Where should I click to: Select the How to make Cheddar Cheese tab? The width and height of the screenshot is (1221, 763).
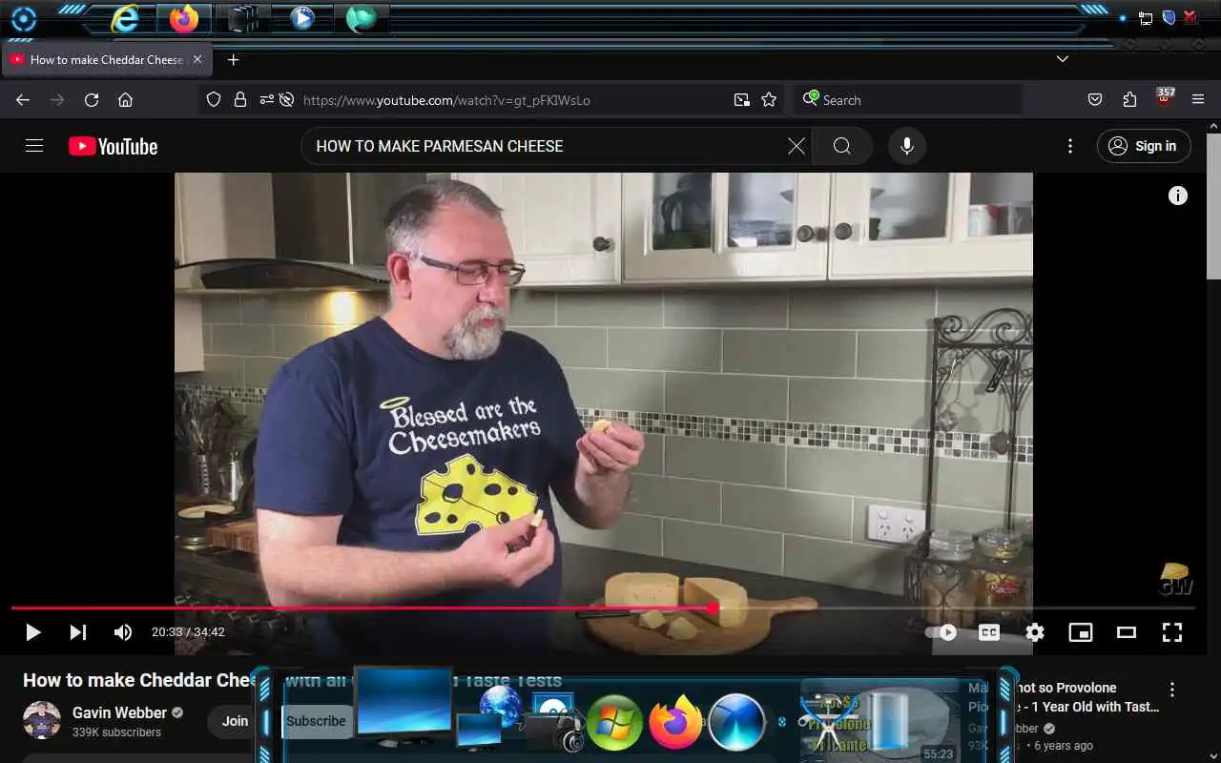(105, 59)
